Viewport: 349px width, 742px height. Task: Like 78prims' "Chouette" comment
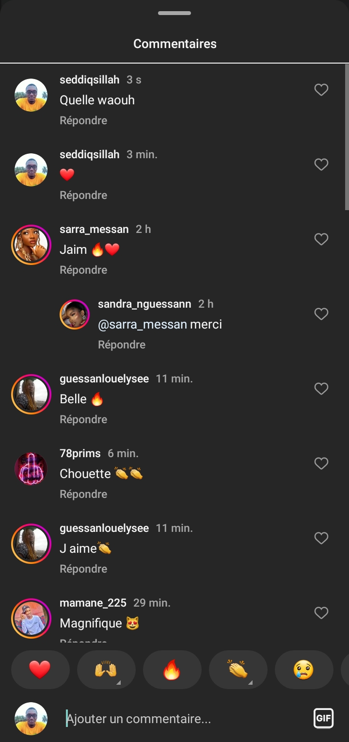point(321,463)
